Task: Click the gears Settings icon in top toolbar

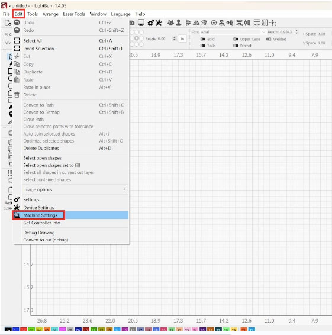Action: [x=151, y=22]
